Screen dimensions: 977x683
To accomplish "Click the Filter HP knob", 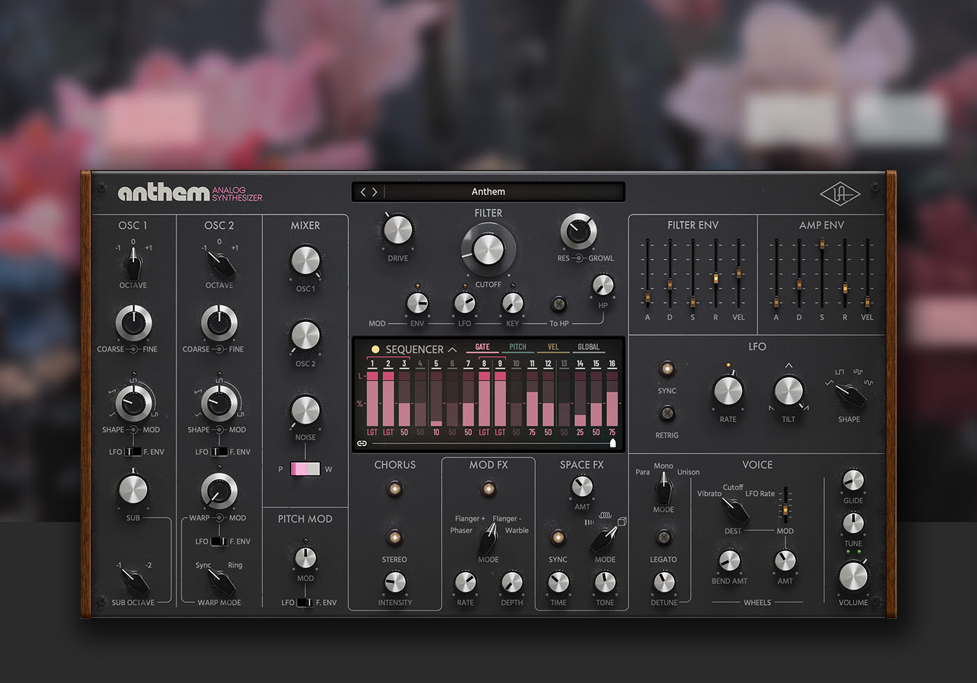I will (603, 285).
